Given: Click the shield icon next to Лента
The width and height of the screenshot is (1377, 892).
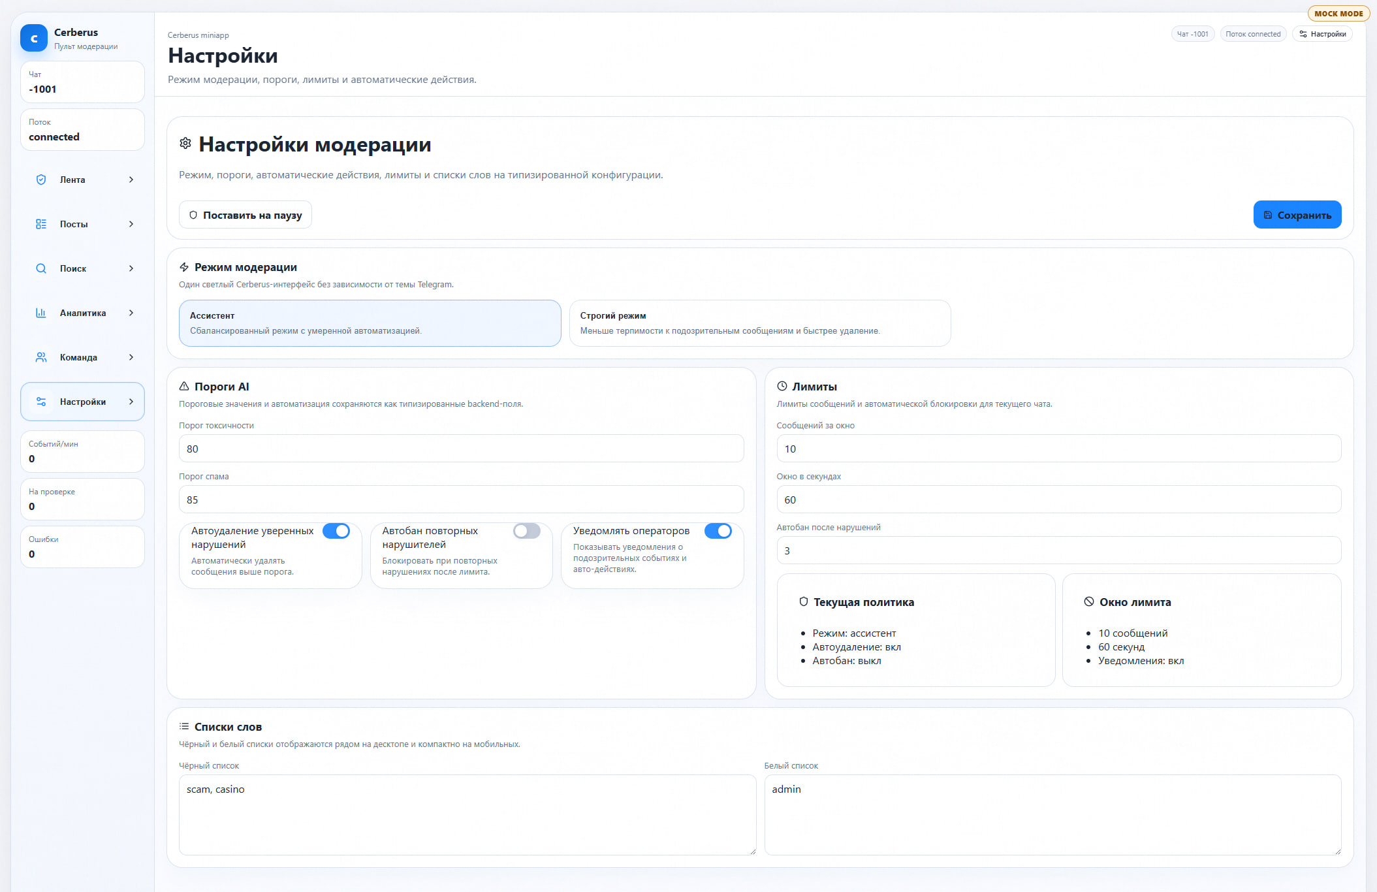Looking at the screenshot, I should point(41,180).
